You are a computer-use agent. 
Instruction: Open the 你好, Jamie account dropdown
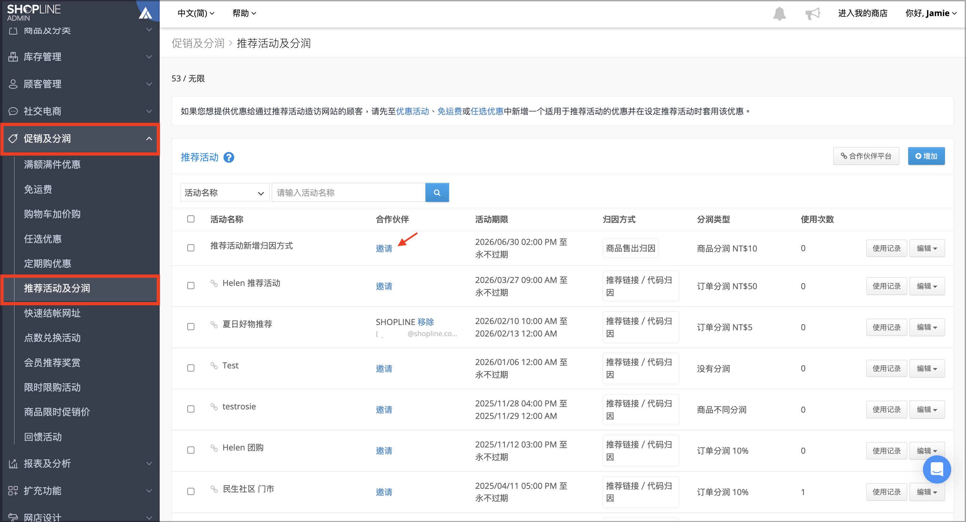[931, 13]
